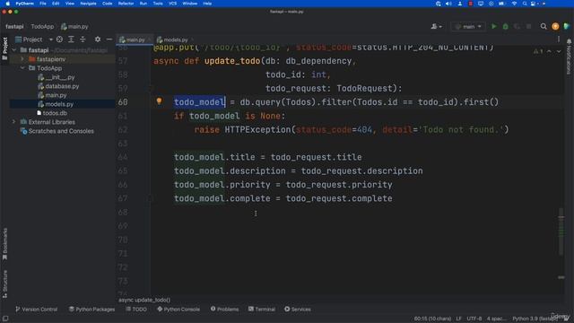Click the TodoApp breadcrumb in navigation bar
The height and width of the screenshot is (323, 574).
pyautogui.click(x=42, y=26)
